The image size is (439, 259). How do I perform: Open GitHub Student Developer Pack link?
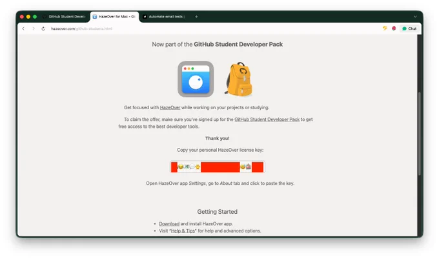pos(267,119)
